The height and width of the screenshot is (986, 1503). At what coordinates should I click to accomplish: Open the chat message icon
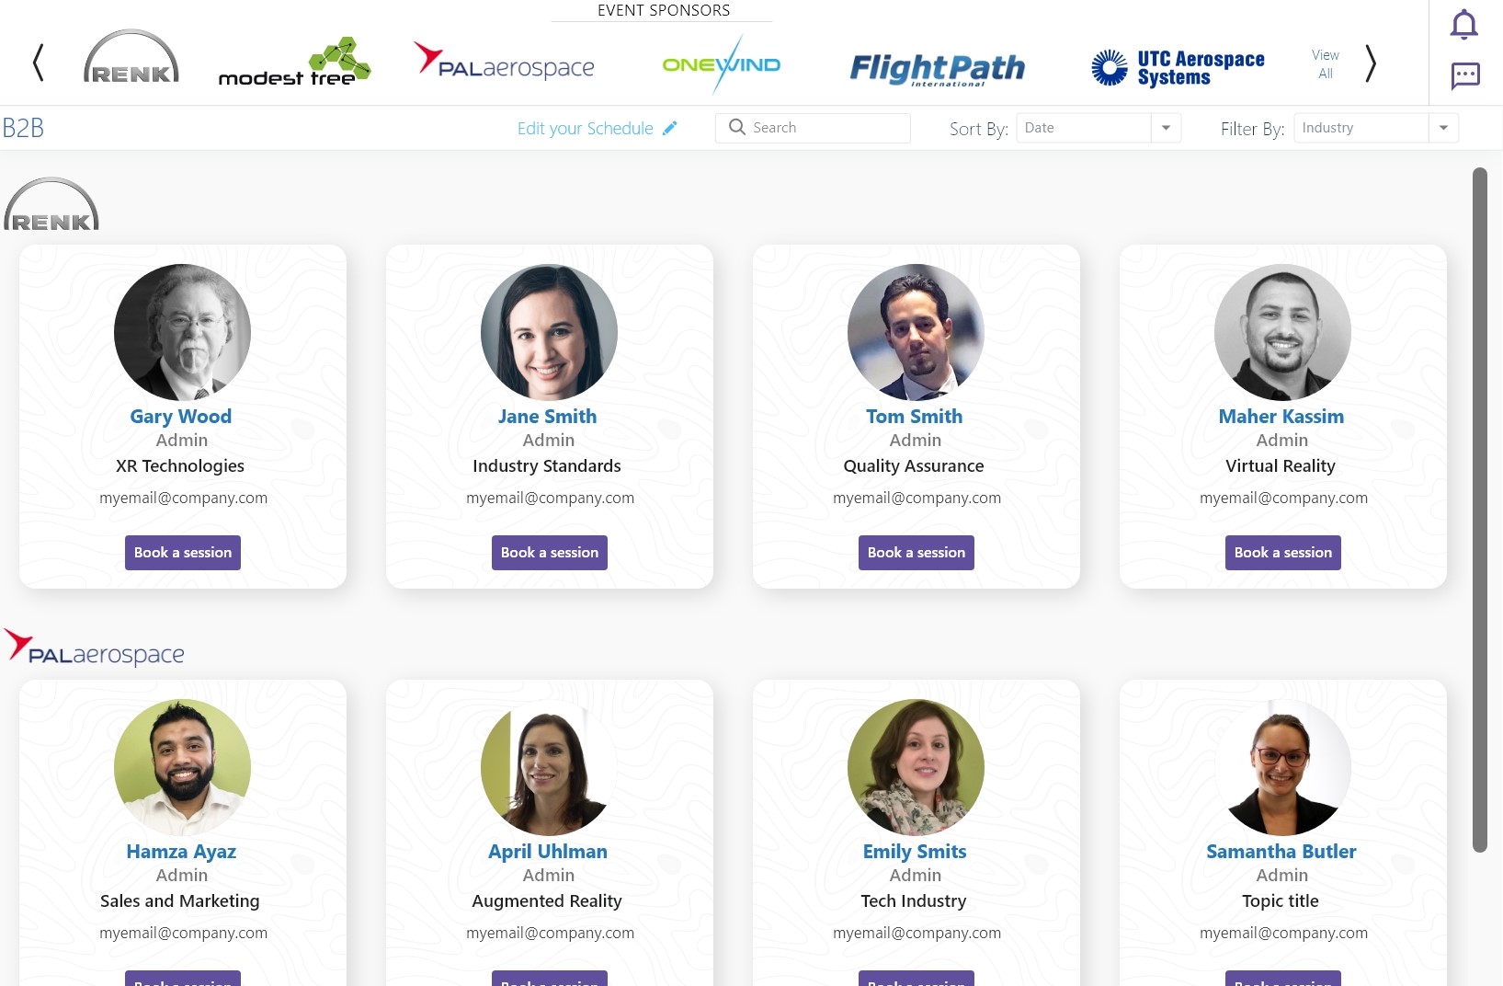(1465, 75)
